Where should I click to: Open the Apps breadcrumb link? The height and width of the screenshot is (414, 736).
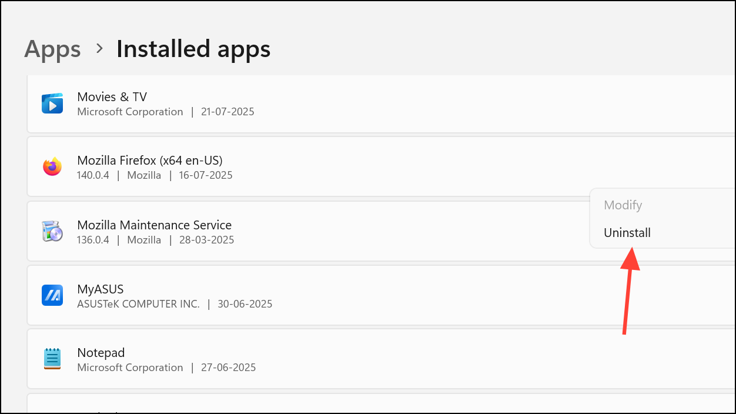click(x=52, y=49)
